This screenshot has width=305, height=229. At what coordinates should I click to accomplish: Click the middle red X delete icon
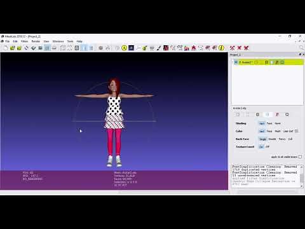[x=239, y=48]
